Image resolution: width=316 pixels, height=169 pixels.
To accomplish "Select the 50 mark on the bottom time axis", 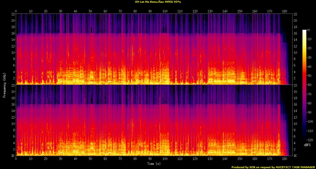I will tap(90, 159).
